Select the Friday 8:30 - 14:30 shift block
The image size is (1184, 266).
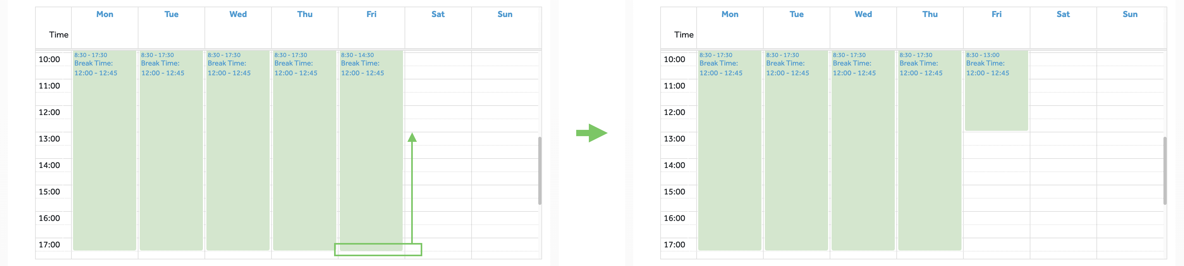coord(371,151)
